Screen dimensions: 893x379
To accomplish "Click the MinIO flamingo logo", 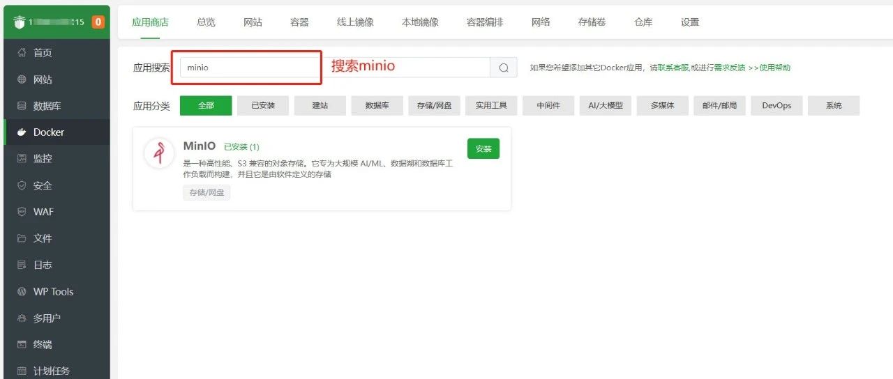I will 159,153.
